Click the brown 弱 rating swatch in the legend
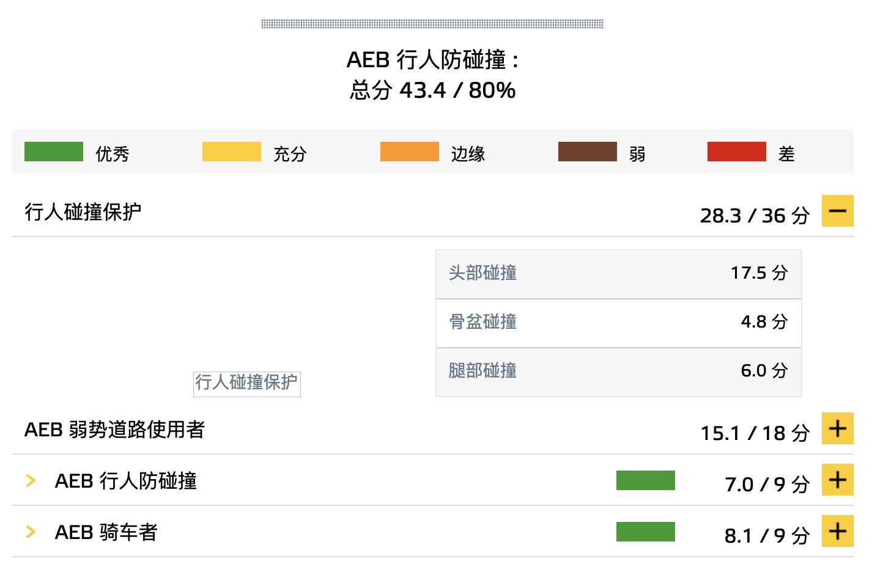The height and width of the screenshot is (572, 872). pyautogui.click(x=587, y=152)
